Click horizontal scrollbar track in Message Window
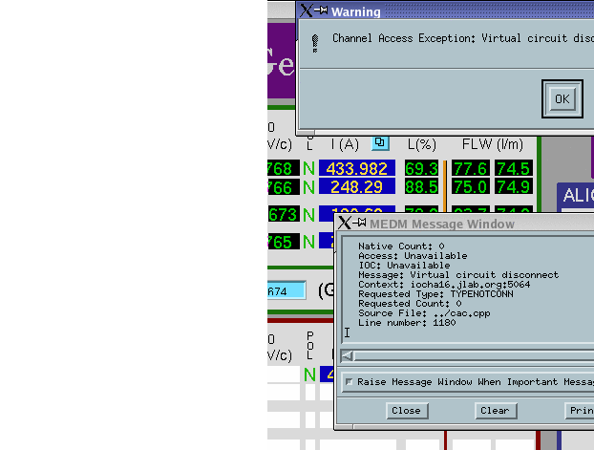Viewport: 594px width, 450px height. coord(474,356)
